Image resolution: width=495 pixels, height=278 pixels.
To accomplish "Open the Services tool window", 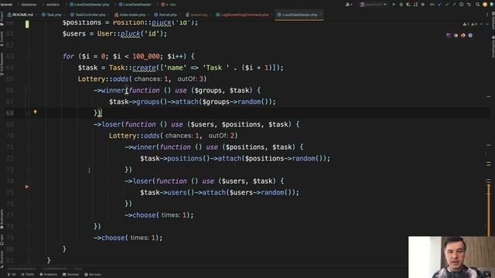I will click(93, 275).
